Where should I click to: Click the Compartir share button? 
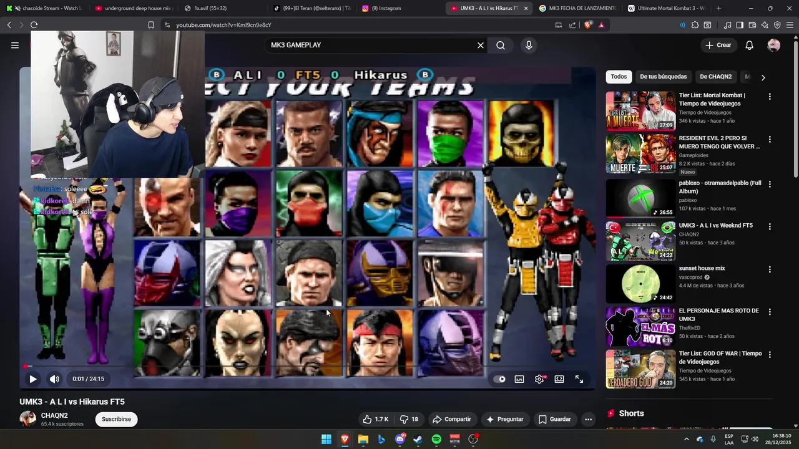[452, 419]
